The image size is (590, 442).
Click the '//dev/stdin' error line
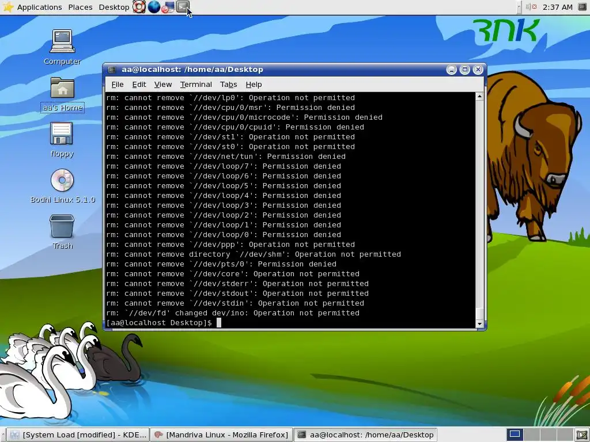tap(235, 303)
